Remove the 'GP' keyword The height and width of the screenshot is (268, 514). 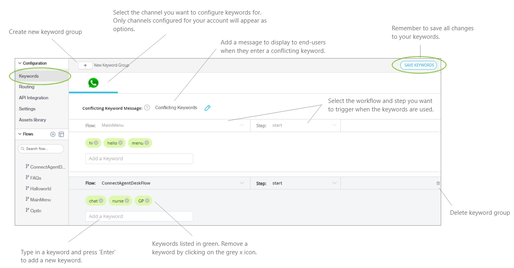click(x=147, y=201)
